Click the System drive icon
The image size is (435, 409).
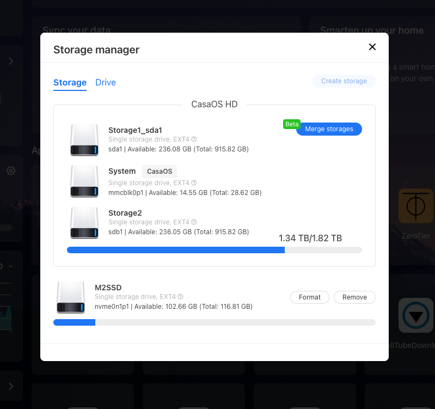tap(84, 181)
